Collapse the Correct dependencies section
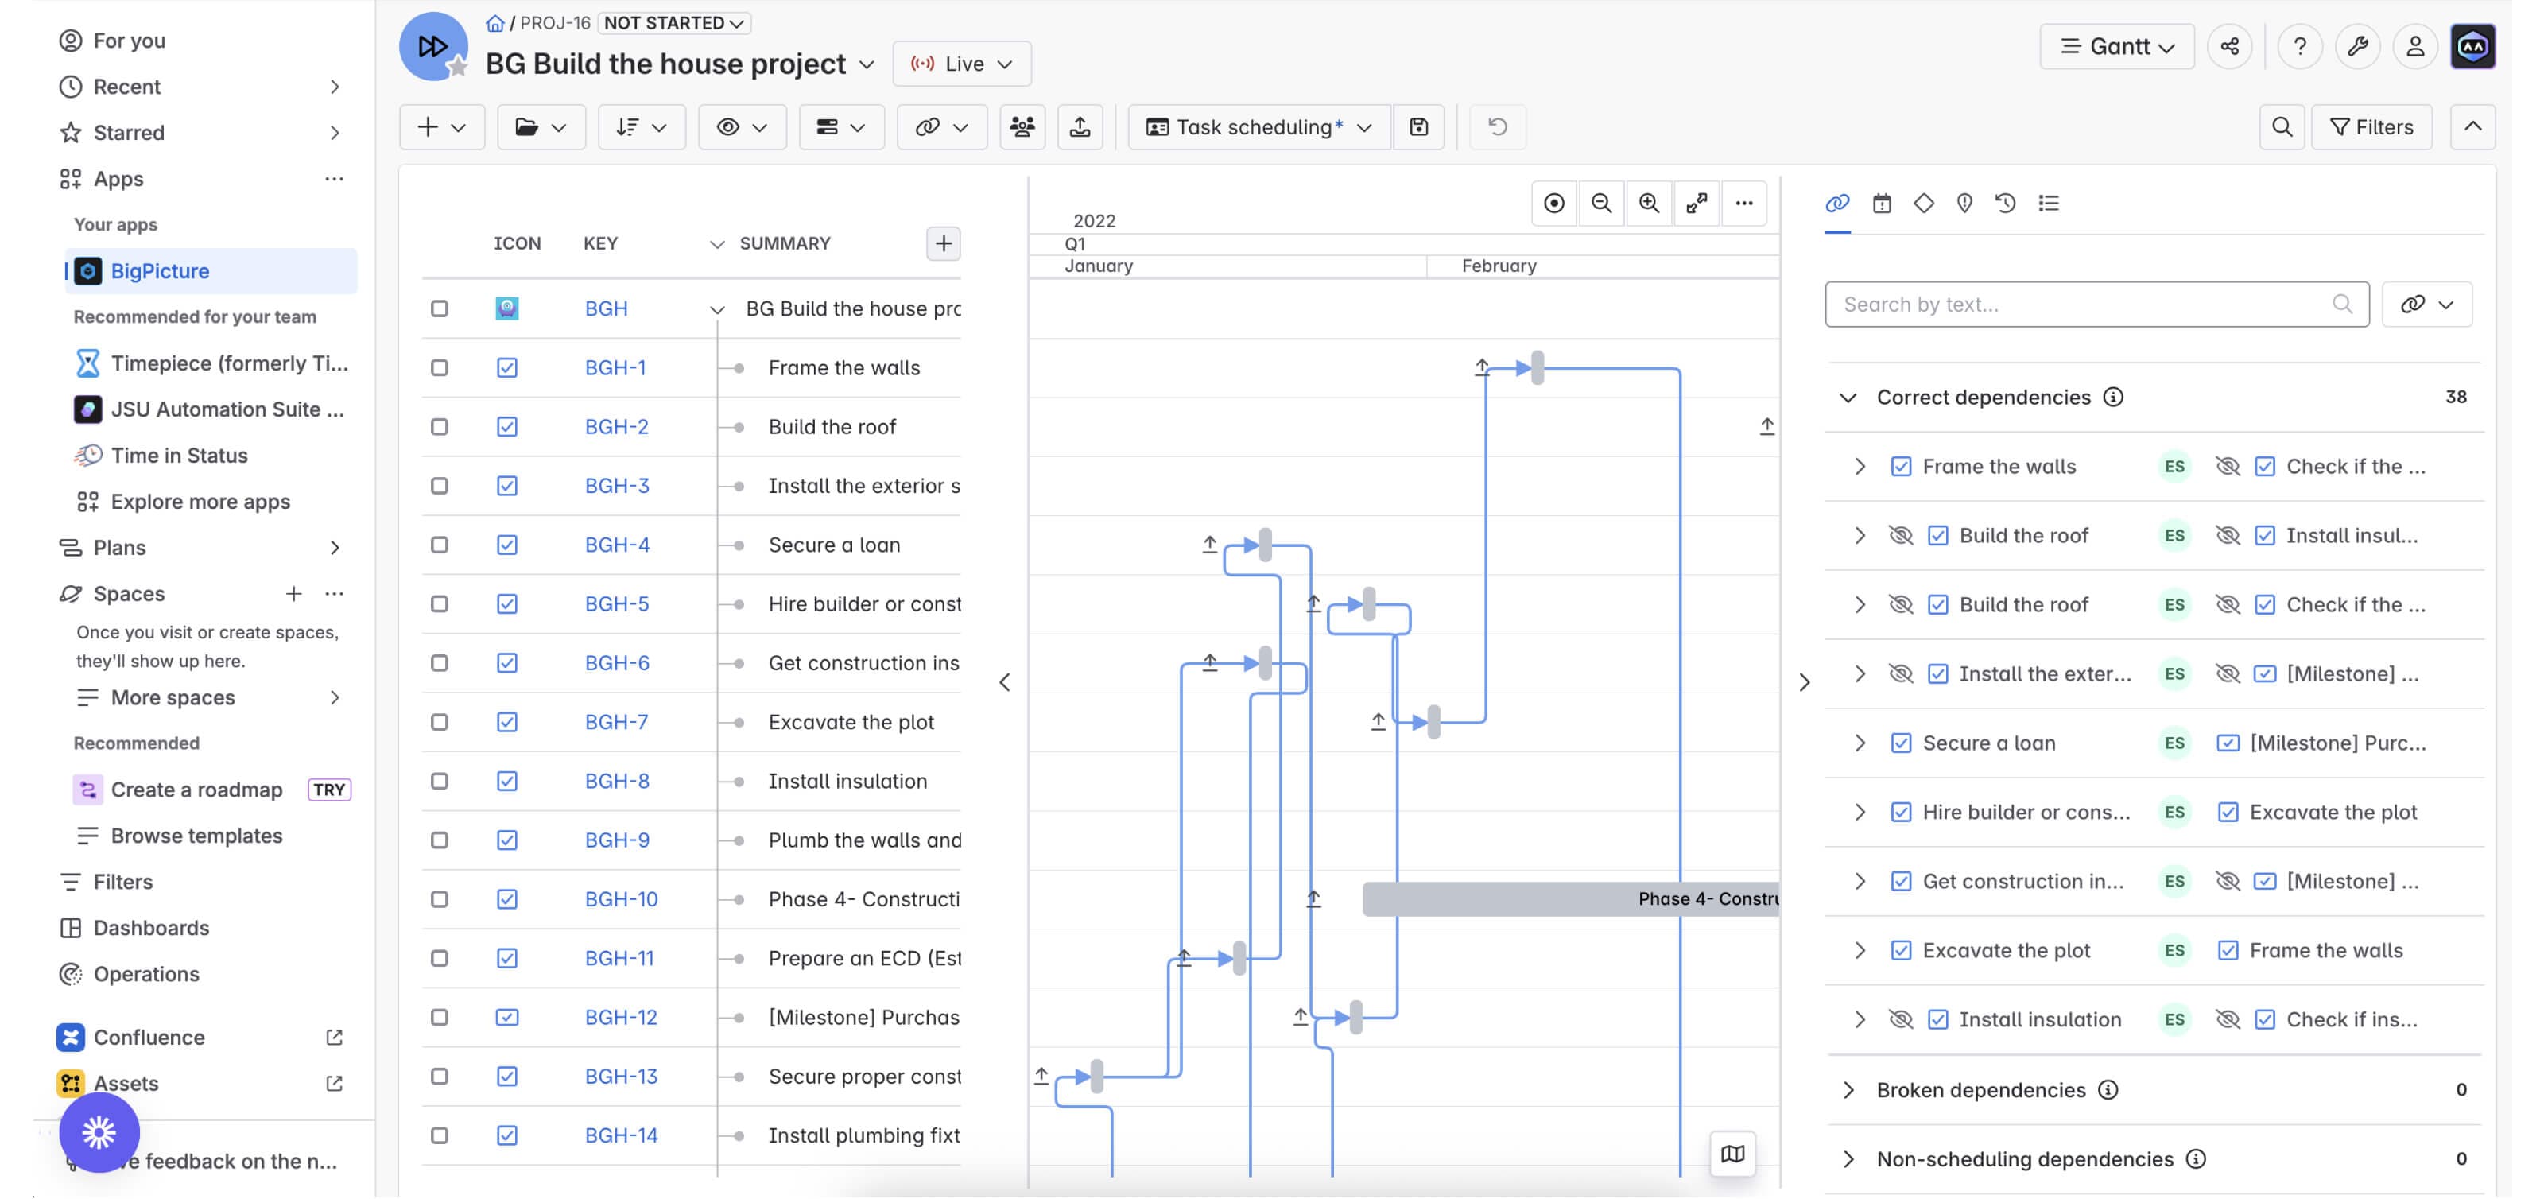The image size is (2544, 1199). click(1848, 397)
